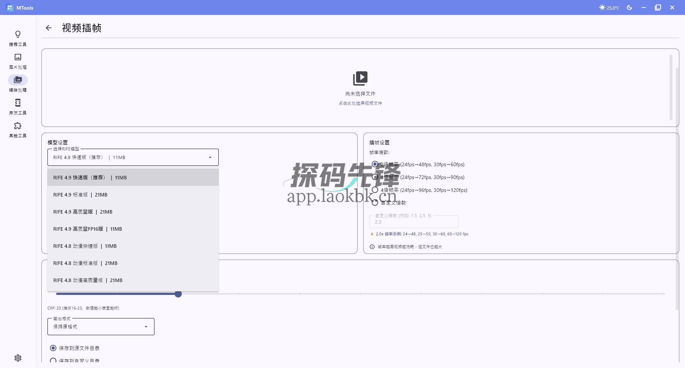Click the 自定义倍数 input field

414,221
